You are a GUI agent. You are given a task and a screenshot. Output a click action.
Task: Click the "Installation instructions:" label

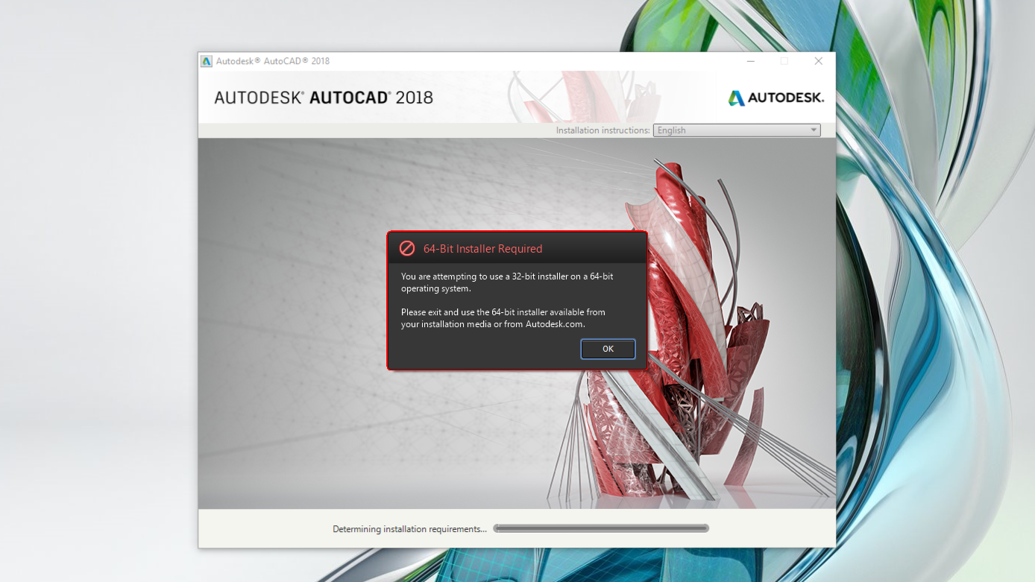tap(603, 130)
